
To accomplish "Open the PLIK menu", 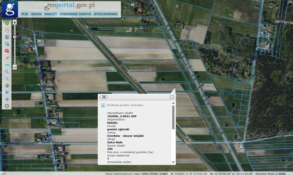I will tap(25, 14).
